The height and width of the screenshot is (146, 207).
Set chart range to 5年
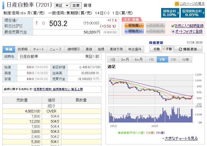pyautogui.click(x=173, y=59)
